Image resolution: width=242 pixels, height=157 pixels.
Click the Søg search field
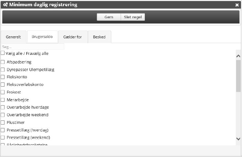click(32, 47)
